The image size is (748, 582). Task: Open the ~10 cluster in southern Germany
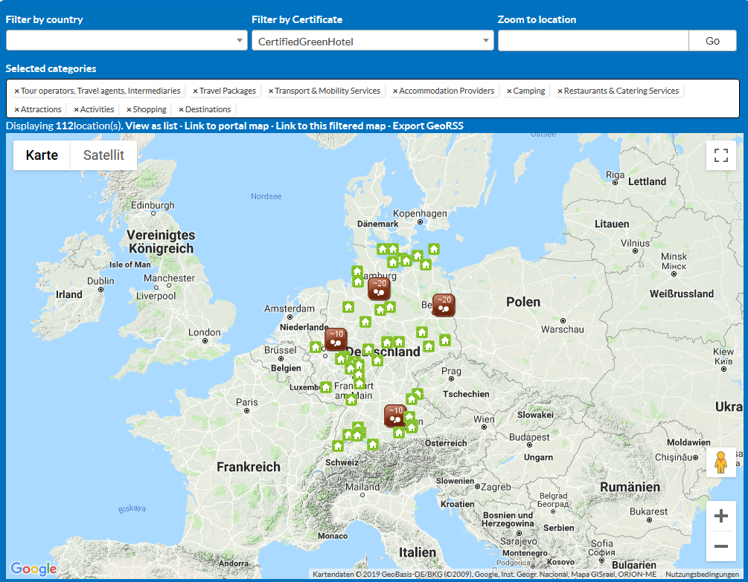[x=395, y=416]
